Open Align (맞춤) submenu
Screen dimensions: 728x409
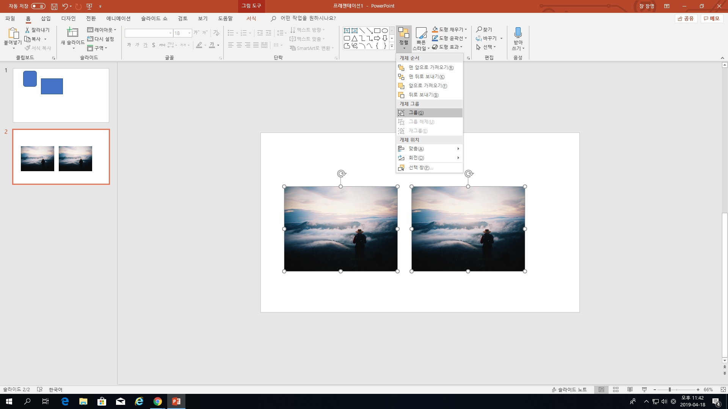point(429,149)
